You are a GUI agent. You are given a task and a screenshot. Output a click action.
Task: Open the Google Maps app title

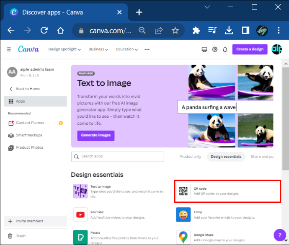[x=204, y=235]
